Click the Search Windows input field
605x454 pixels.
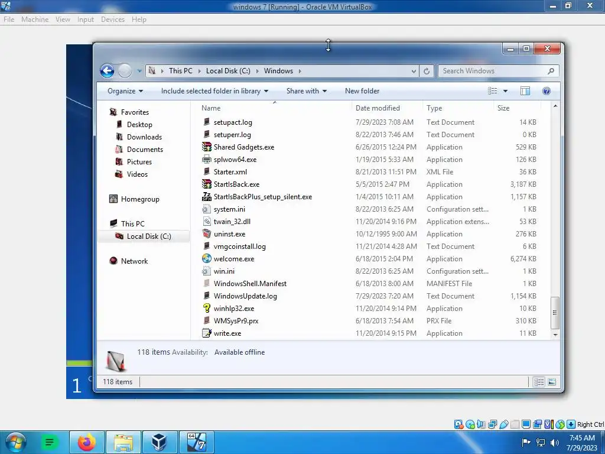point(493,71)
